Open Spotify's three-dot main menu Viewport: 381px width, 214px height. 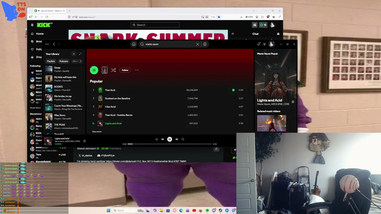click(47, 44)
